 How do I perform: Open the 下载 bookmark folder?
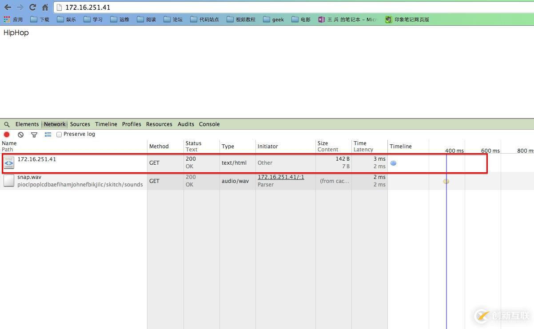click(40, 20)
